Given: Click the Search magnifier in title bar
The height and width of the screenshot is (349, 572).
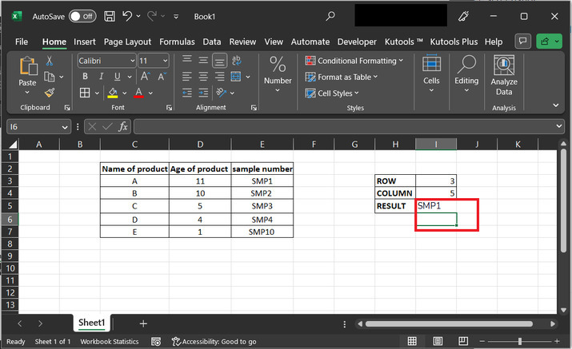Looking at the screenshot, I should tap(331, 16).
